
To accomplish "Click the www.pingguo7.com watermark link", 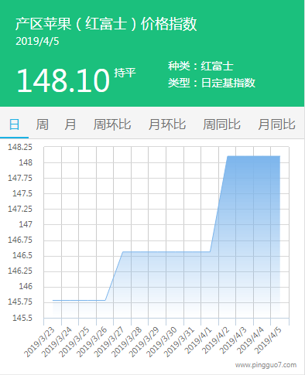I will pyautogui.click(x=266, y=365).
